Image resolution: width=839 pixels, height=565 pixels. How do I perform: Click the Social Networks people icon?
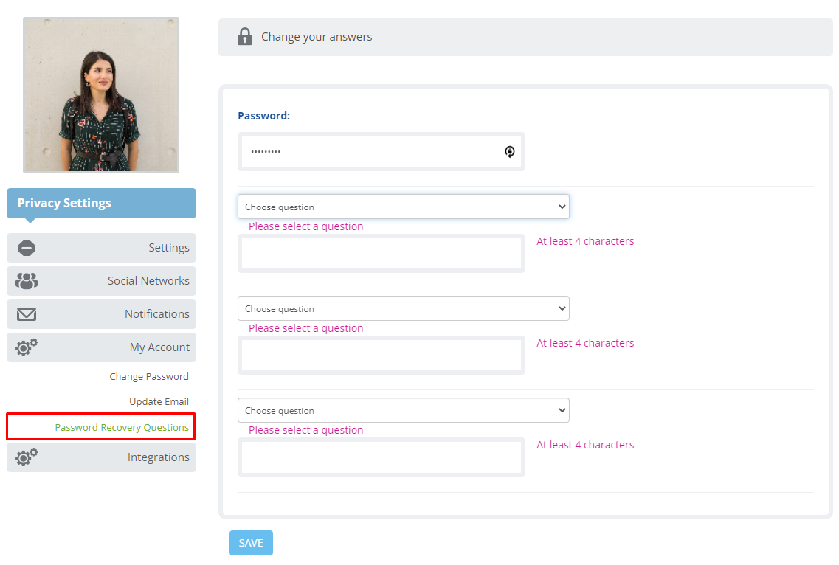point(27,281)
